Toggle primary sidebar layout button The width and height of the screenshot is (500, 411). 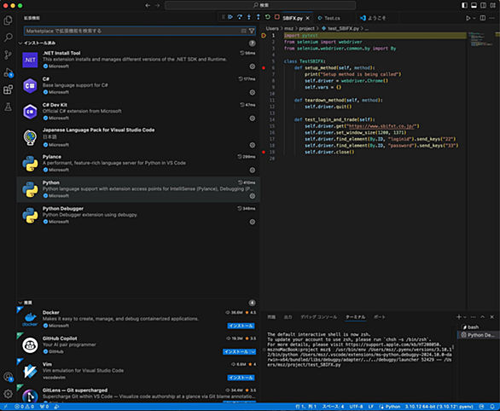[x=465, y=5]
